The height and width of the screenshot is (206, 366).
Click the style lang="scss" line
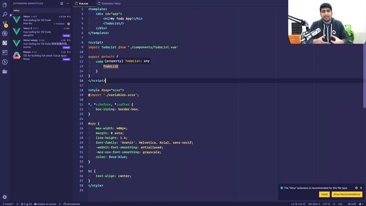click(106, 90)
